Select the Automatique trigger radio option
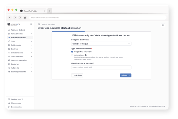 (x=72, y=55)
